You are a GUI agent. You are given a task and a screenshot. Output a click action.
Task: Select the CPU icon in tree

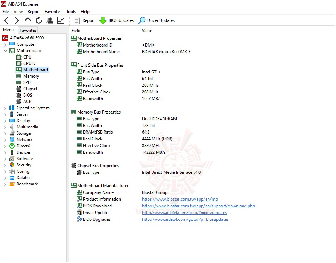tap(19, 57)
